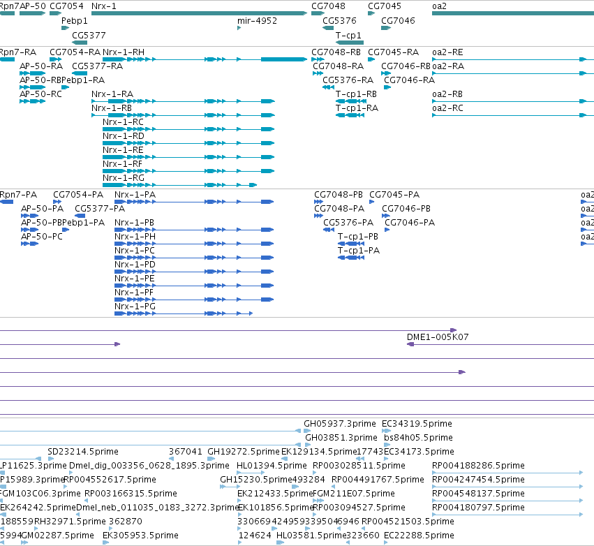Click the CG7045-PA protein label
This screenshot has height=546, width=594.
click(394, 194)
